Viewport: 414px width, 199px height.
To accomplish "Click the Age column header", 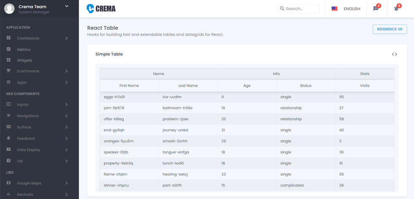I will pyautogui.click(x=247, y=85).
